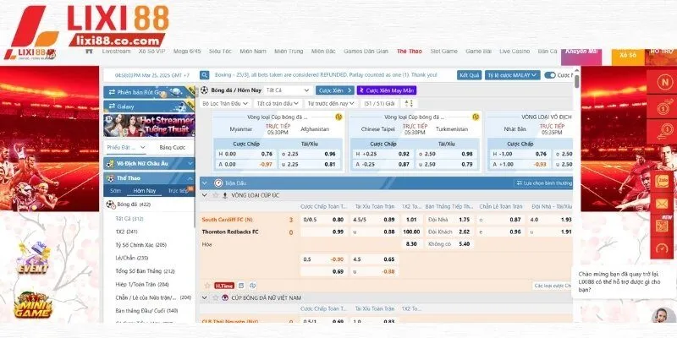Open the Tất Cả dropdown next to Hôm Nay
677x338 pixels.
pyautogui.click(x=287, y=90)
